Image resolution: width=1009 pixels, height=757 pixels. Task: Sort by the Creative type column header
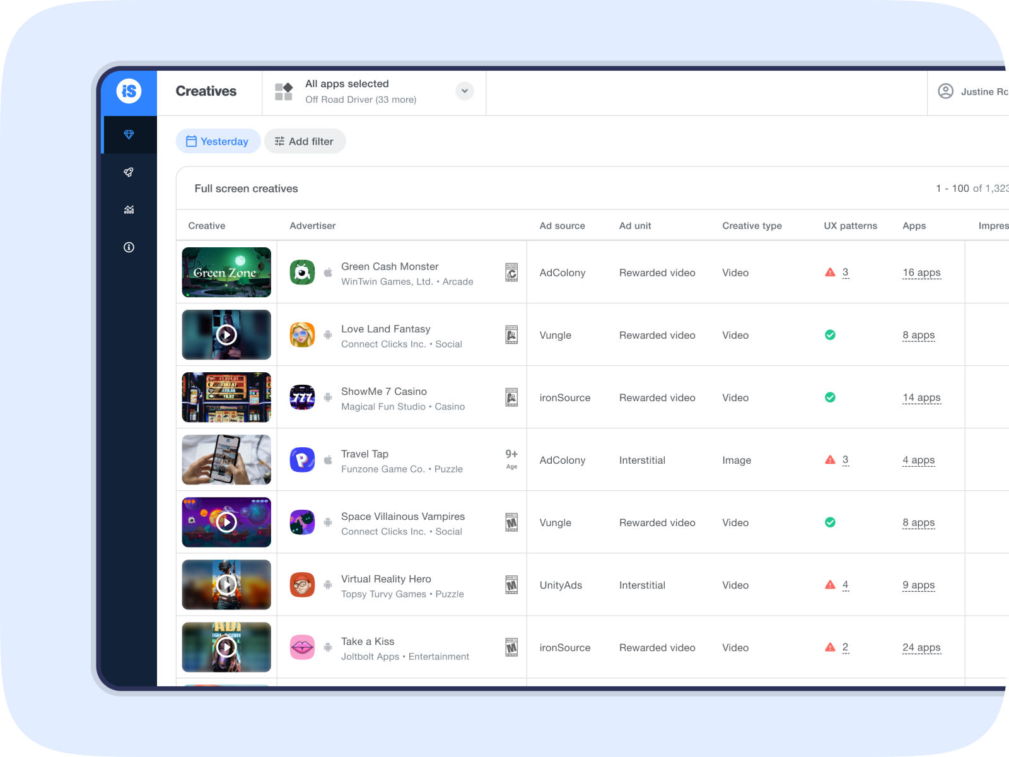click(752, 226)
